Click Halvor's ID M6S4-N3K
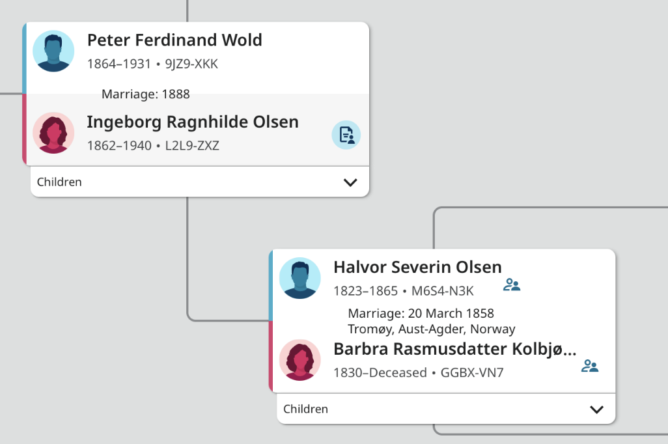The height and width of the screenshot is (444, 668). [442, 291]
